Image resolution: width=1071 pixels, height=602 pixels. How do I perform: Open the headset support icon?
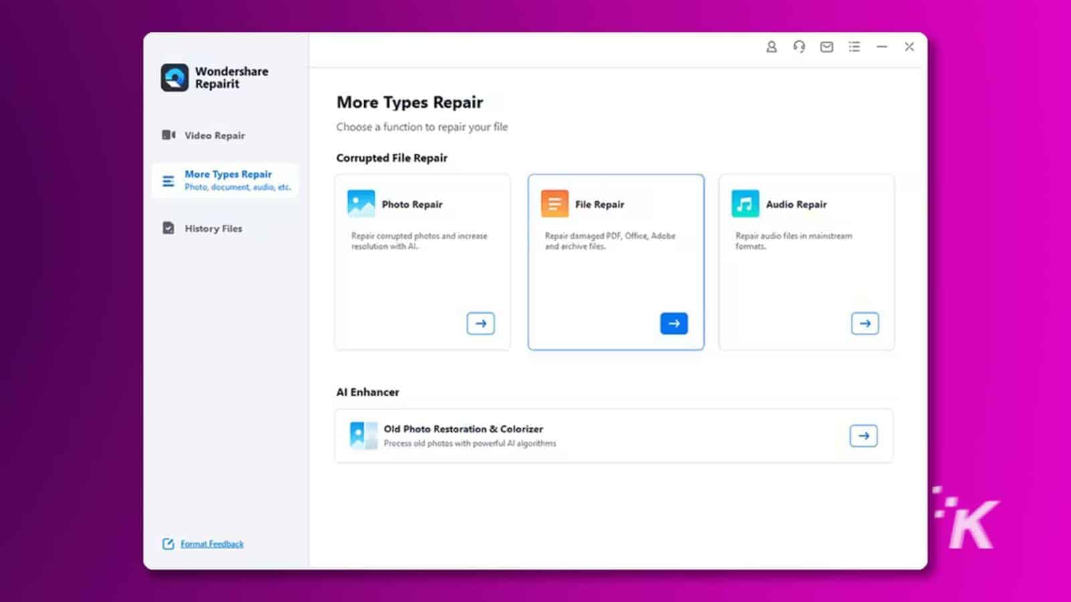[x=799, y=47]
